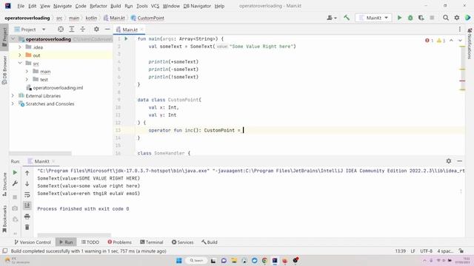
Task: Click Expand All icon in Project panel
Action: (x=72, y=30)
